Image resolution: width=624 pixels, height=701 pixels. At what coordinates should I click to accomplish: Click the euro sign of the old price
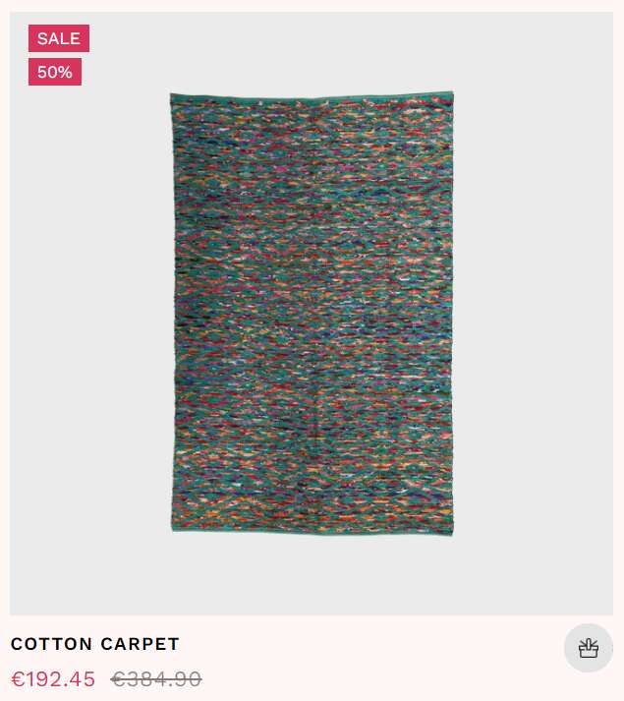pos(117,679)
